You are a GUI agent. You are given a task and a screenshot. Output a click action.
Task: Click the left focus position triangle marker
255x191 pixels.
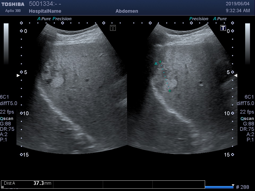(x=18, y=76)
